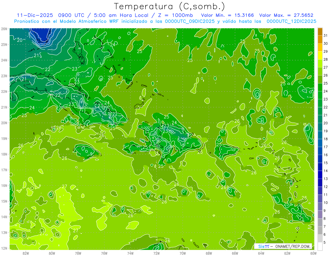Image resolution: width=333 pixels, height=257 pixels.
Task: Click the color bar label "8"
Action: click(x=325, y=218)
